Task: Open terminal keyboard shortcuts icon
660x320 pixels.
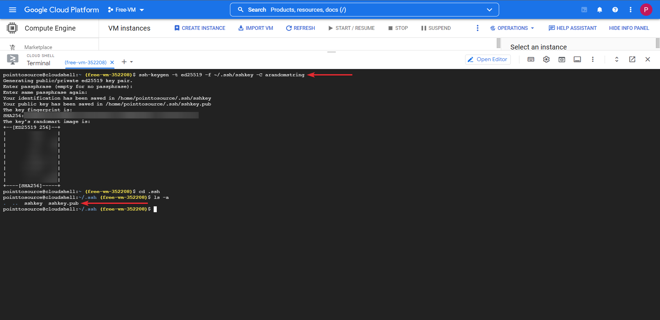Action: coord(531,59)
